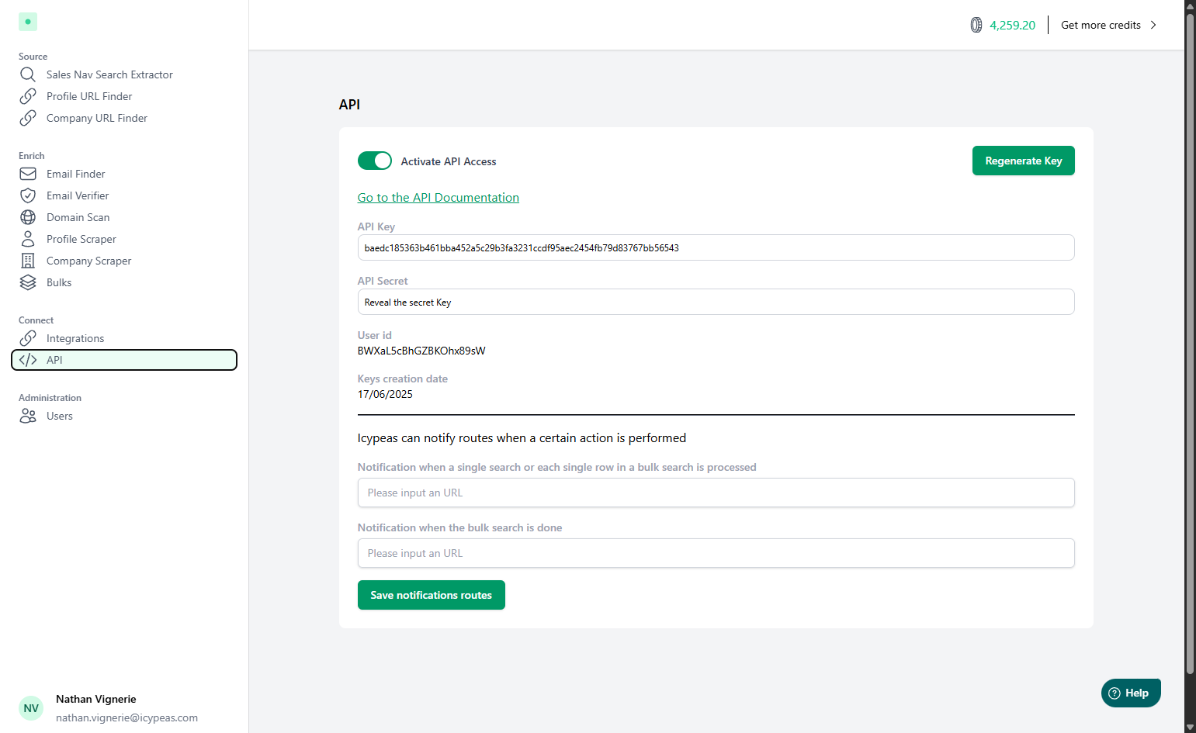1196x733 pixels.
Task: Click the API code brackets icon
Action: (x=28, y=360)
